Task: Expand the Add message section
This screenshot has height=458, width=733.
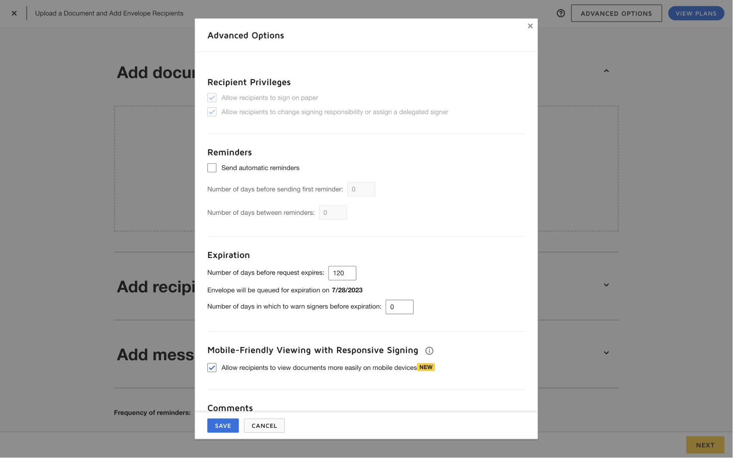Action: pos(606,353)
